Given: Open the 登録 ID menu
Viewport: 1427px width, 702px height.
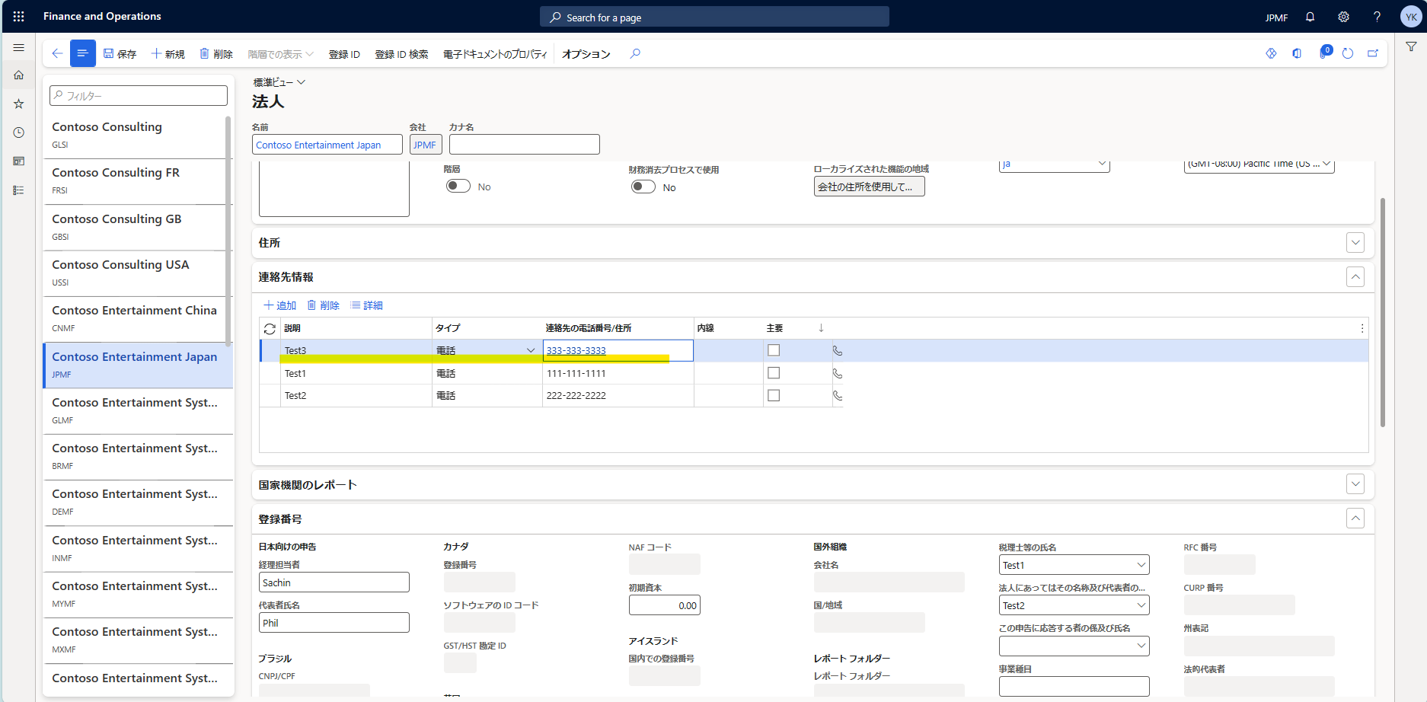Looking at the screenshot, I should tap(344, 54).
